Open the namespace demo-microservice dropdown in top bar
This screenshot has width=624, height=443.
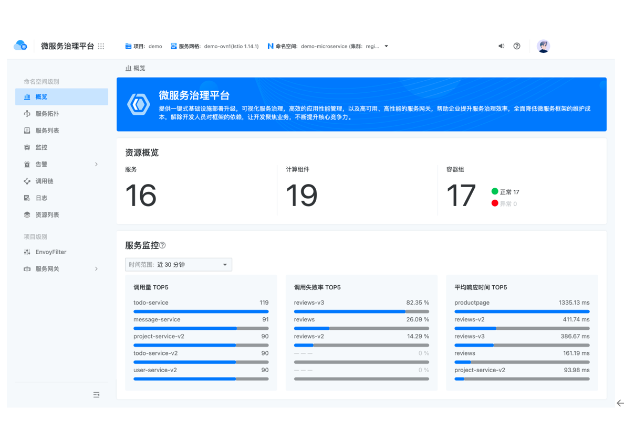[386, 46]
